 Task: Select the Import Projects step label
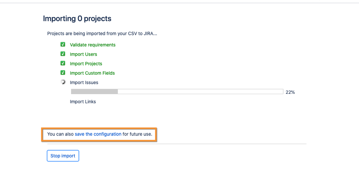[86, 64]
